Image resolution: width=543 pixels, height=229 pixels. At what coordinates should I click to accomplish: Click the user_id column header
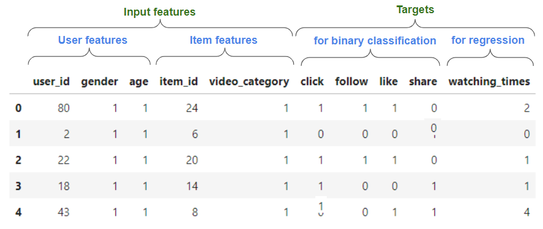tap(51, 82)
